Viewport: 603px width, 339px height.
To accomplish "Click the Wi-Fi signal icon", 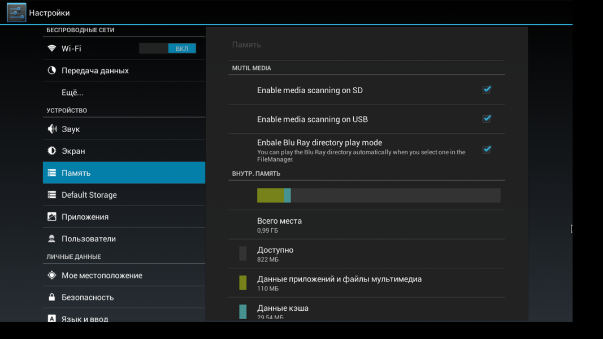I will [x=52, y=49].
